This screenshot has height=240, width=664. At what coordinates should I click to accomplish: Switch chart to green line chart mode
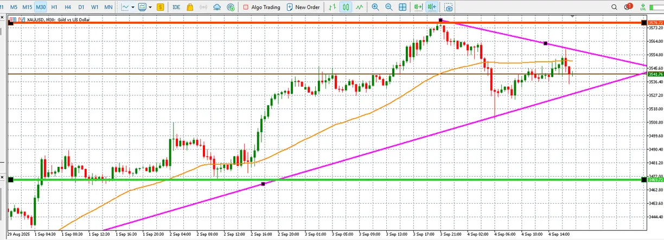359,7
